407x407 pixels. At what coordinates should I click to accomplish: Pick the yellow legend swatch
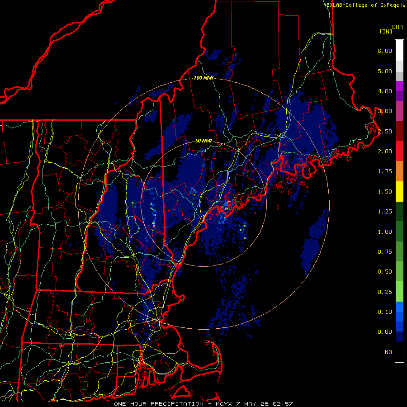click(399, 192)
